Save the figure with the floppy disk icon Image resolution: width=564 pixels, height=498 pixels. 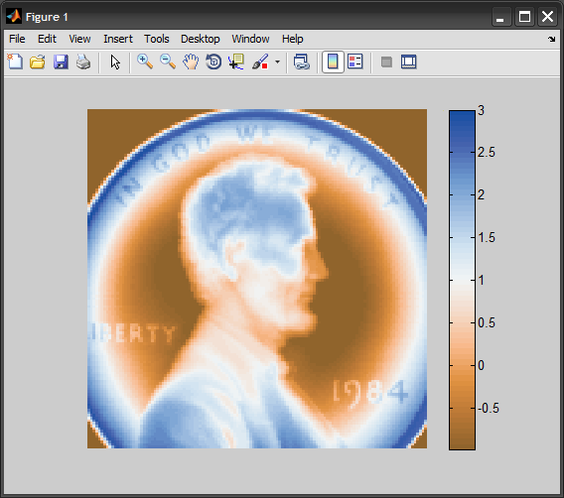[61, 62]
